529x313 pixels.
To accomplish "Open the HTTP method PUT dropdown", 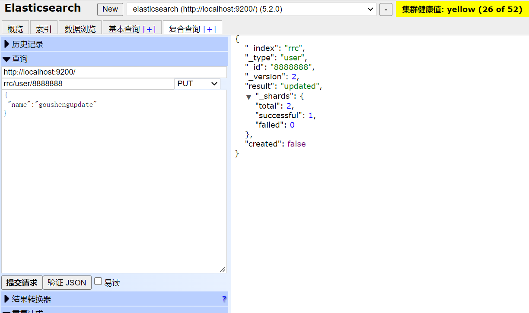I will (197, 84).
